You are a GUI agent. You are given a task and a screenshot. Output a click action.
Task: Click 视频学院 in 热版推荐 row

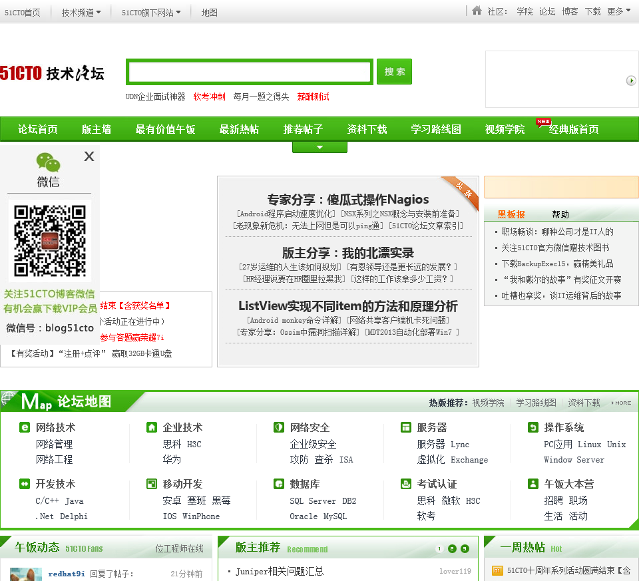pyautogui.click(x=488, y=403)
